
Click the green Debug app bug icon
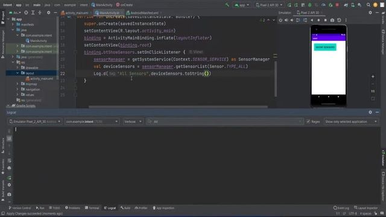(309, 5)
